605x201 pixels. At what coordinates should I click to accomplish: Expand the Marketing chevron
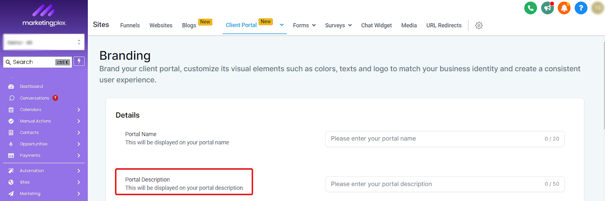click(x=79, y=193)
